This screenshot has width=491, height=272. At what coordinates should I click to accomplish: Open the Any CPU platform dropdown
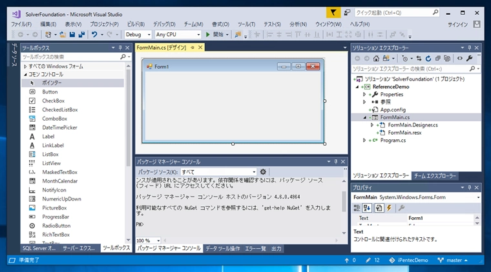click(198, 35)
